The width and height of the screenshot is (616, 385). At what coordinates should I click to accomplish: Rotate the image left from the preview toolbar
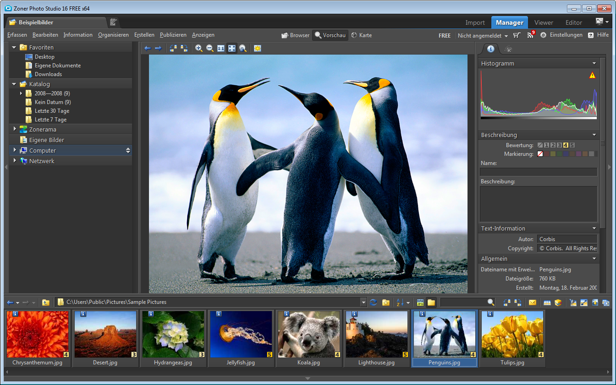pos(173,48)
